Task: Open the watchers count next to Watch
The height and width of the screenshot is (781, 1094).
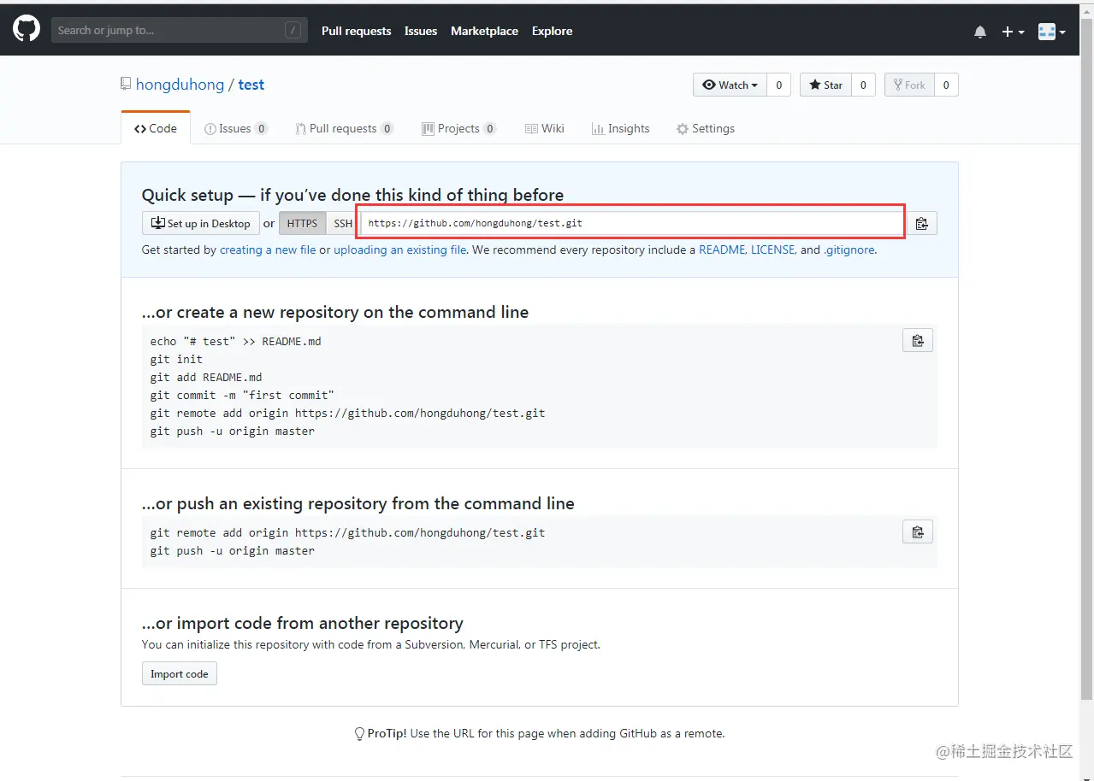Action: tap(778, 85)
